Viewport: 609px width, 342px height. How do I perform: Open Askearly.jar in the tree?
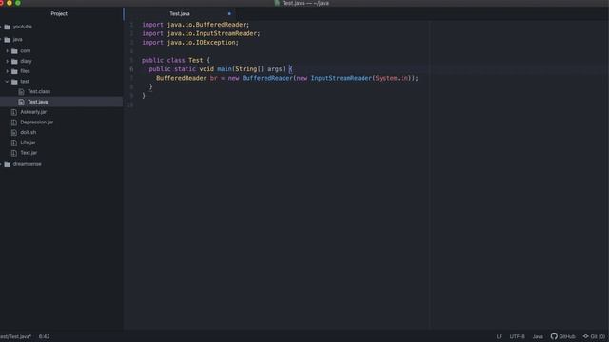33,112
